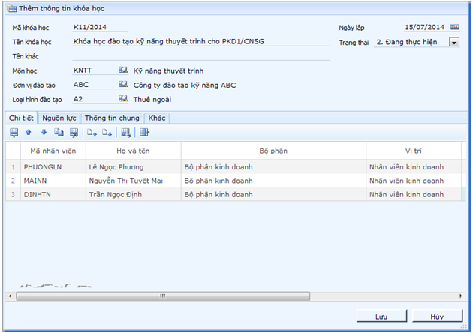Click the Tên khác input field
This screenshot has height=333, width=473.
click(200, 56)
